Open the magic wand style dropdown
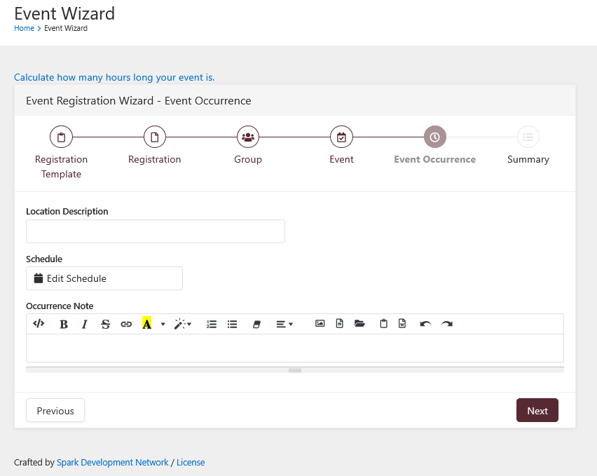 [x=183, y=324]
